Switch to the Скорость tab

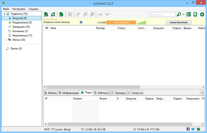135,93
